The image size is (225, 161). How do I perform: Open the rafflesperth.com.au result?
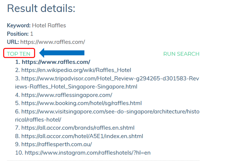point(57,144)
